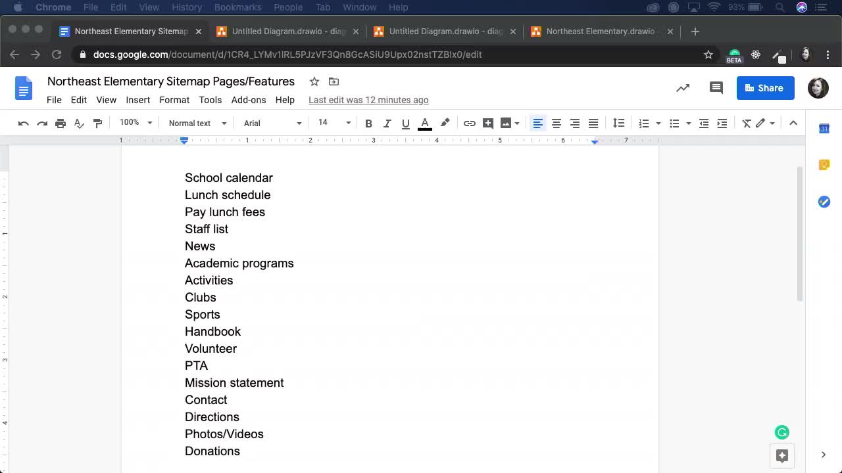Image resolution: width=842 pixels, height=473 pixels.
Task: Insert a link using the link icon
Action: [469, 123]
